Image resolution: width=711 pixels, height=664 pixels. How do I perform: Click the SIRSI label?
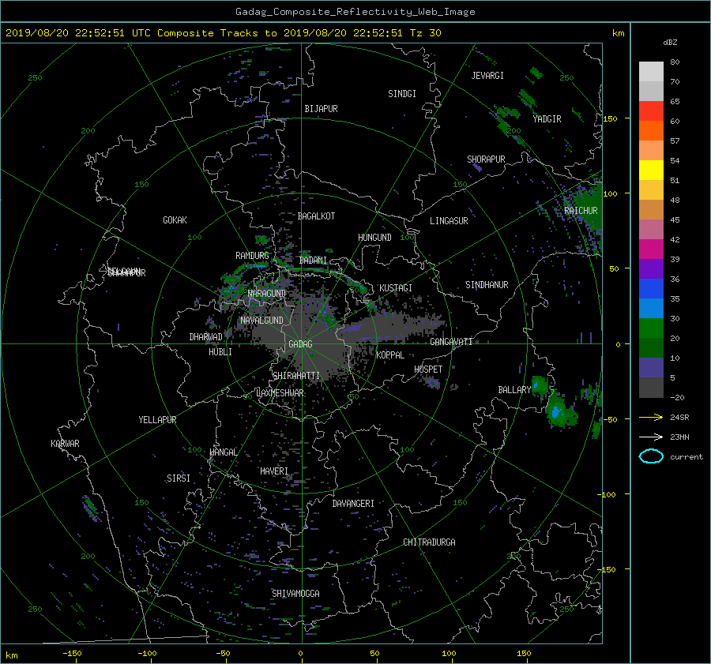(179, 478)
